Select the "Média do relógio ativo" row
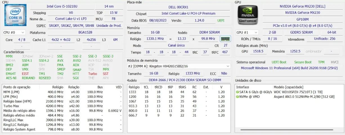The width and height of the screenshot is (345, 135). [x=62, y=111]
